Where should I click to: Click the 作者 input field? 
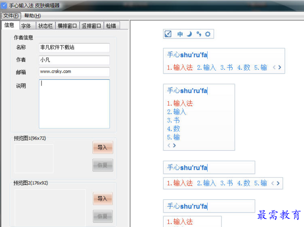click(x=74, y=60)
